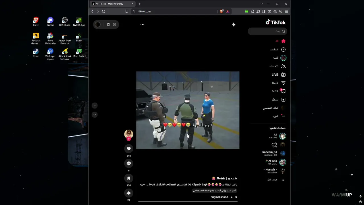Open the Steam desktop shortcut
This screenshot has width=364, height=205.
36,53
